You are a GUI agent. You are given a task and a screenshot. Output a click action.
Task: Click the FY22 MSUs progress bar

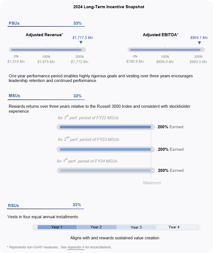[105, 127]
